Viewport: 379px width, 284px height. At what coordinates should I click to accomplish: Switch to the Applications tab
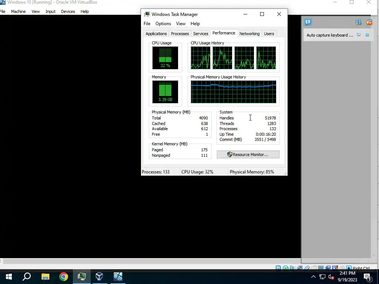tap(156, 34)
